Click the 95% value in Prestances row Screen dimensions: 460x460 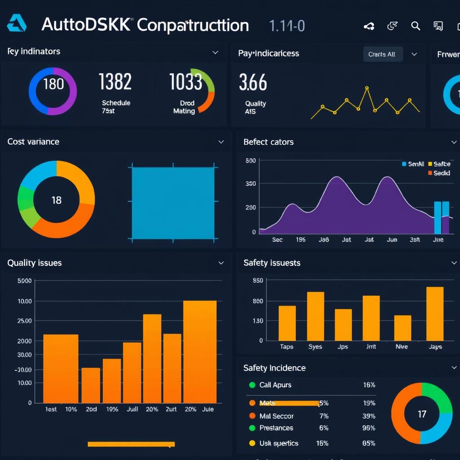click(369, 428)
